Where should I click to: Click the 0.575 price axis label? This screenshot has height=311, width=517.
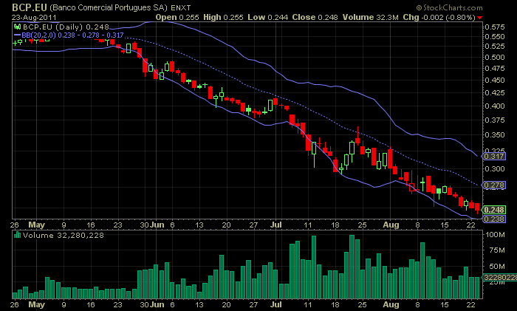pos(495,27)
